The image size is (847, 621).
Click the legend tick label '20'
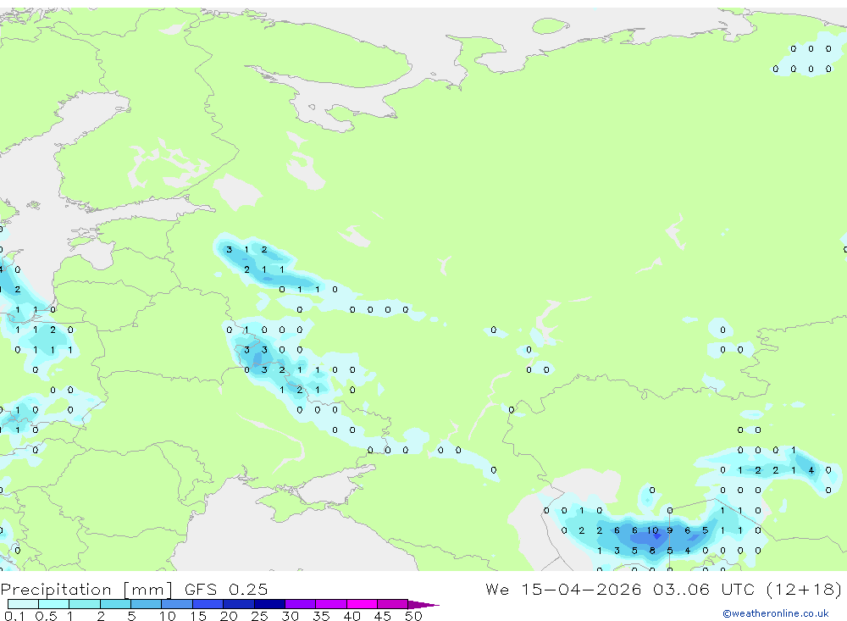(x=229, y=616)
